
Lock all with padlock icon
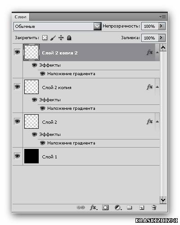[69, 38]
